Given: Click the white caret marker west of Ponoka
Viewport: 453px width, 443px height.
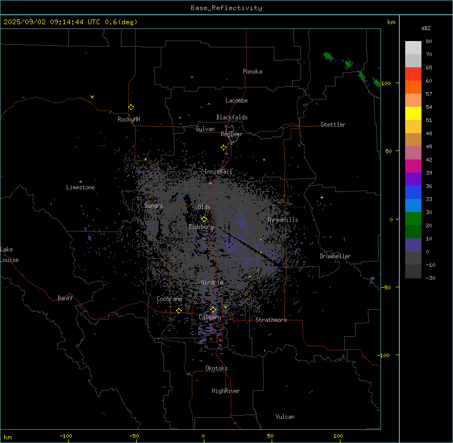Looking at the screenshot, I should coord(192,77).
